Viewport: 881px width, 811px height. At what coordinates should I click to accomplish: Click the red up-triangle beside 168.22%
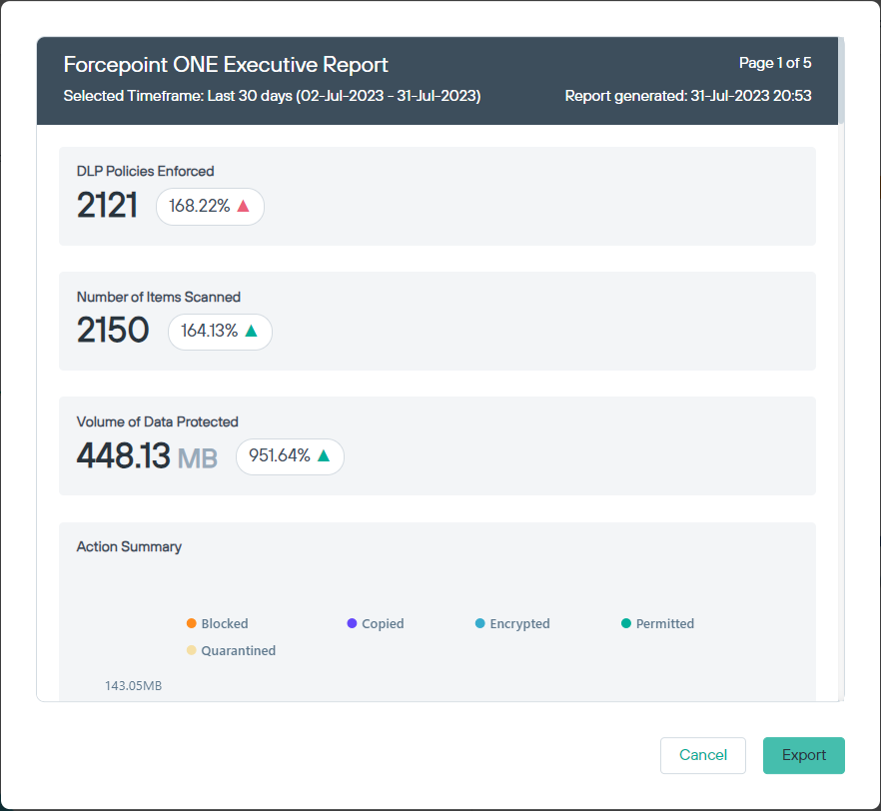[244, 206]
